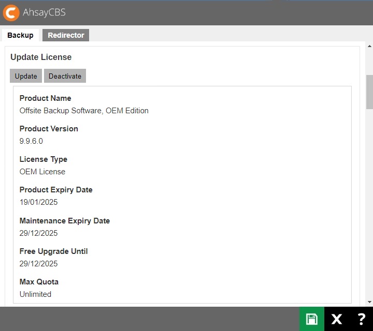Click the 'Product Version' label

click(x=49, y=129)
